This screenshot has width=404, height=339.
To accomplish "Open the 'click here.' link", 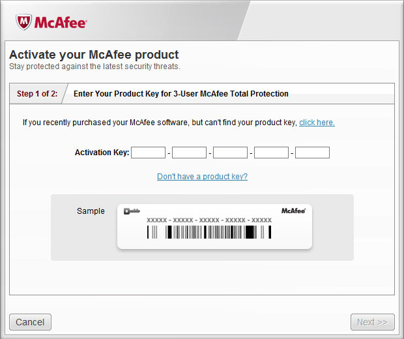I will pyautogui.click(x=317, y=123).
